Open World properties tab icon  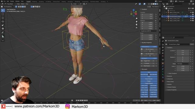pos(163,56)
